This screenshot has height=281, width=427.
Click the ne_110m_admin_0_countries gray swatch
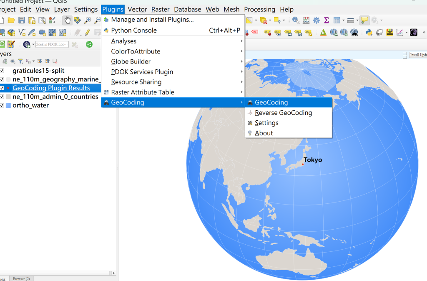[x=8, y=97]
